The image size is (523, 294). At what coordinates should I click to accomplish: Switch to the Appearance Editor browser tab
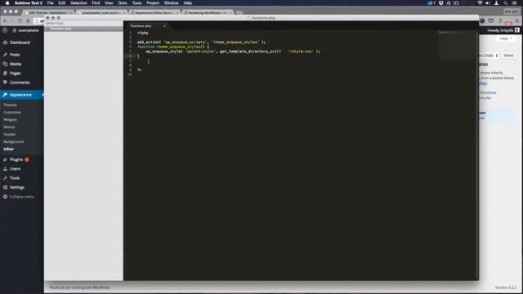[154, 12]
